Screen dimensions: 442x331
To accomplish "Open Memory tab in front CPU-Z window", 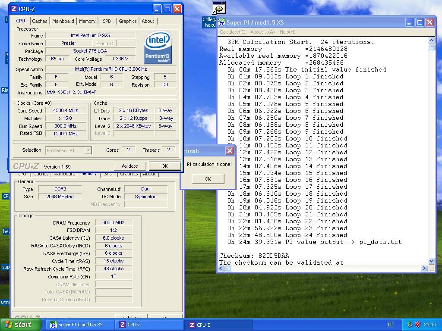I will (87, 21).
